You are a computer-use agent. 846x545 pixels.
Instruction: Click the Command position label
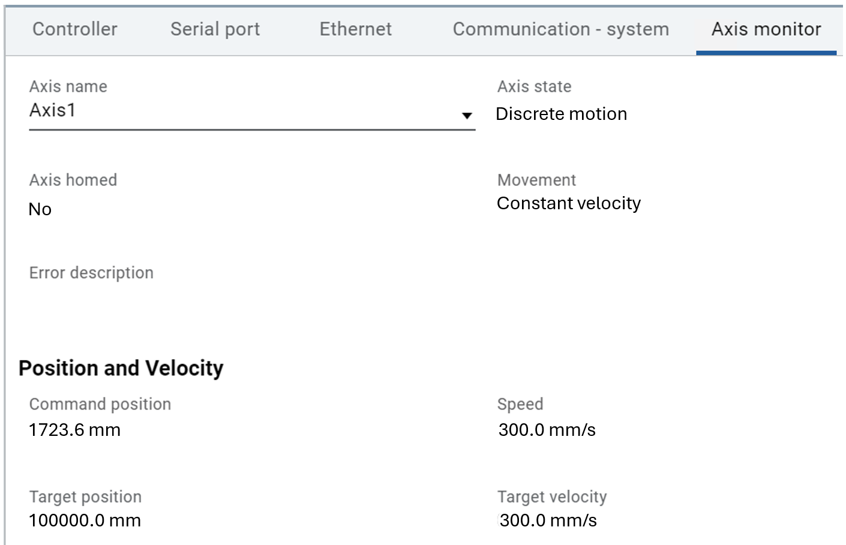click(x=100, y=404)
